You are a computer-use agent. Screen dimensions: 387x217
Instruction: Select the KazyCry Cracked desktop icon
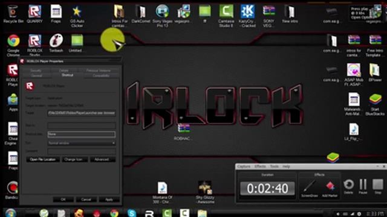coord(247,16)
